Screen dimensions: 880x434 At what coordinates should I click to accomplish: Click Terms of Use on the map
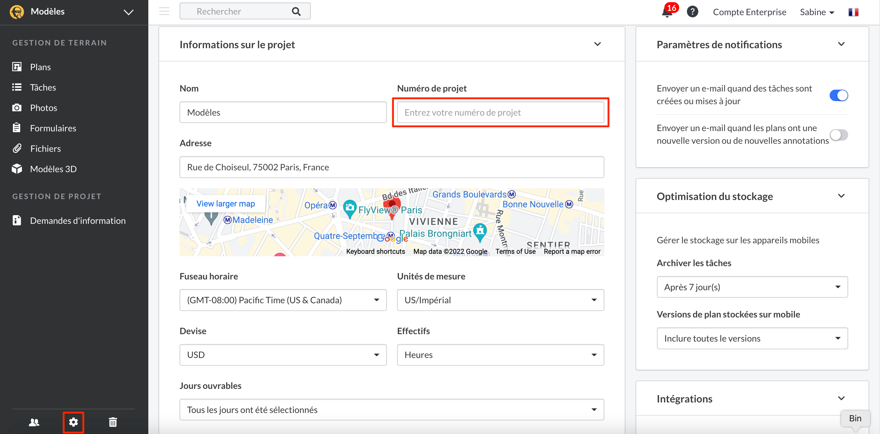click(x=515, y=252)
